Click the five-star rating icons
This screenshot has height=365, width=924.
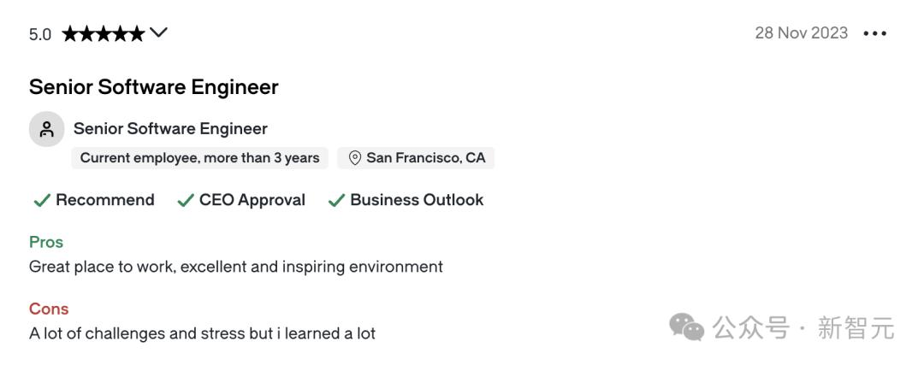pyautogui.click(x=103, y=33)
